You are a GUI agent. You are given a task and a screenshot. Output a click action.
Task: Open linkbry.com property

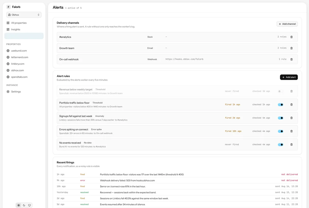(24, 64)
